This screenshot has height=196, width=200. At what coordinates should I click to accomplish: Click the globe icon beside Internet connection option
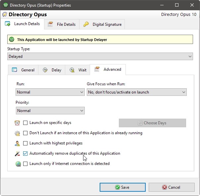point(18,164)
